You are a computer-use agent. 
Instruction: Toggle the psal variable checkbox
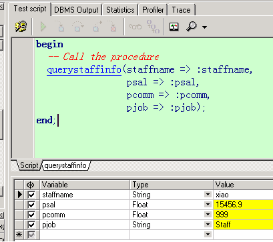pyautogui.click(x=31, y=205)
